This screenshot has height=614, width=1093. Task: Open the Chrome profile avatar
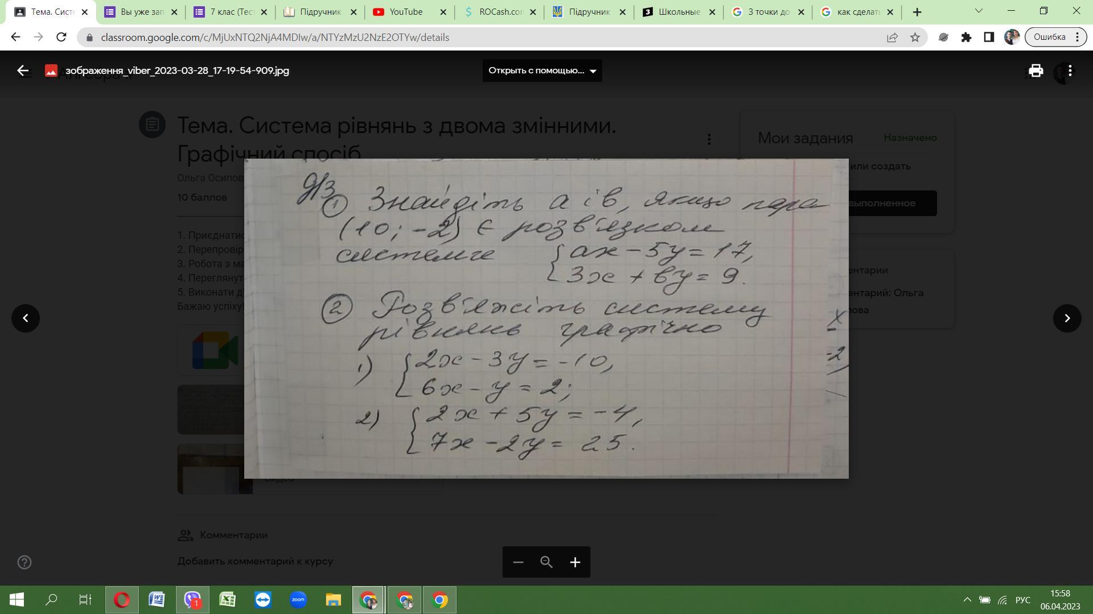tap(1012, 38)
